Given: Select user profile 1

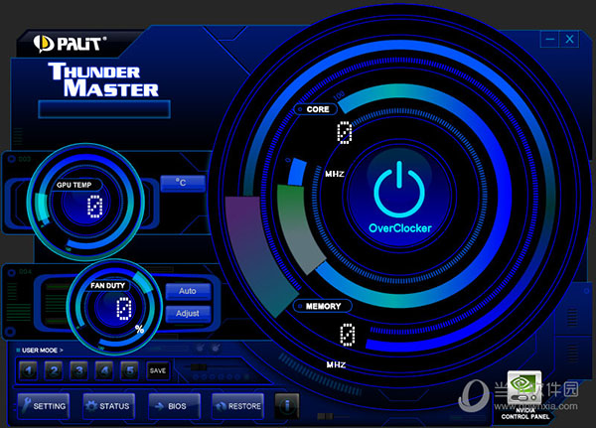Looking at the screenshot, I should [x=30, y=370].
